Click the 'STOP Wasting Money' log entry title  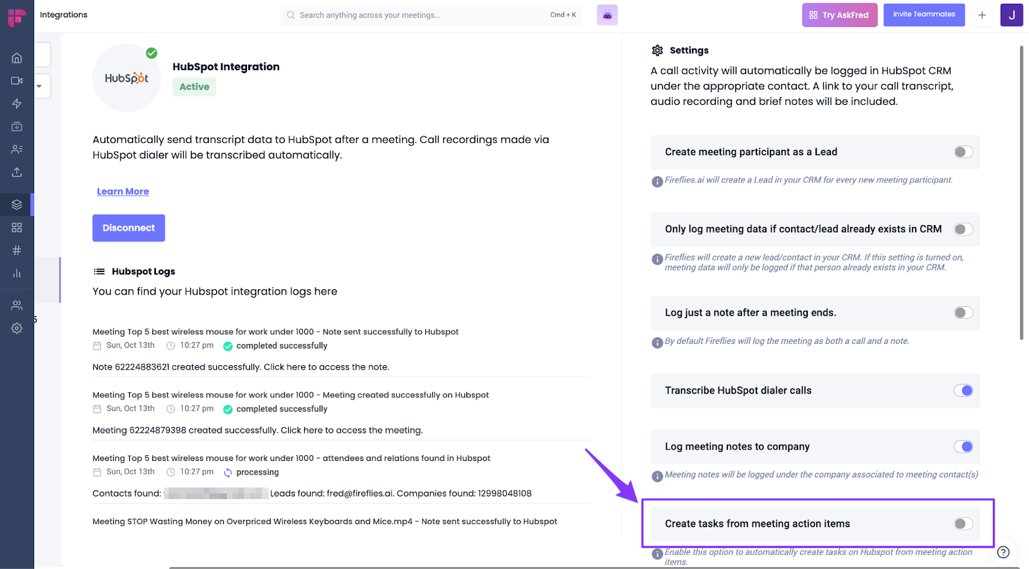[x=325, y=521]
